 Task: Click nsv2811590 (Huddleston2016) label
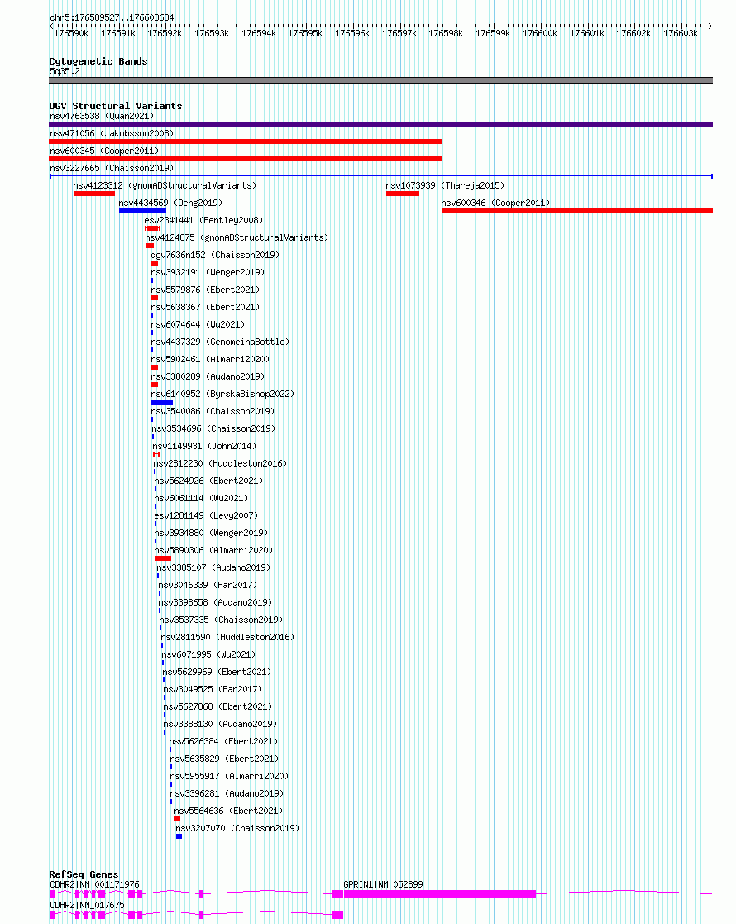(x=227, y=638)
